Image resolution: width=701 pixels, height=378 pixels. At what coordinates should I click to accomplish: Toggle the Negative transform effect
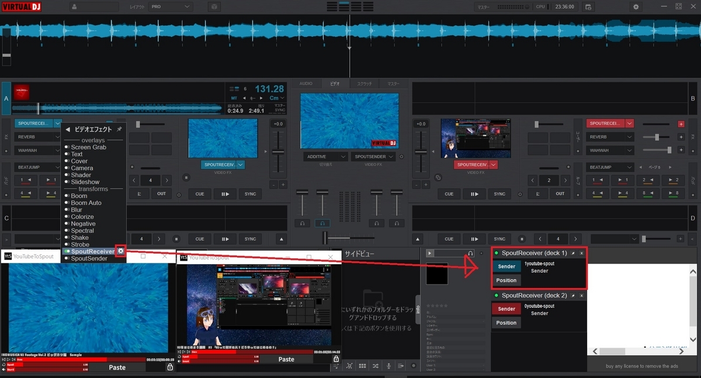(67, 224)
